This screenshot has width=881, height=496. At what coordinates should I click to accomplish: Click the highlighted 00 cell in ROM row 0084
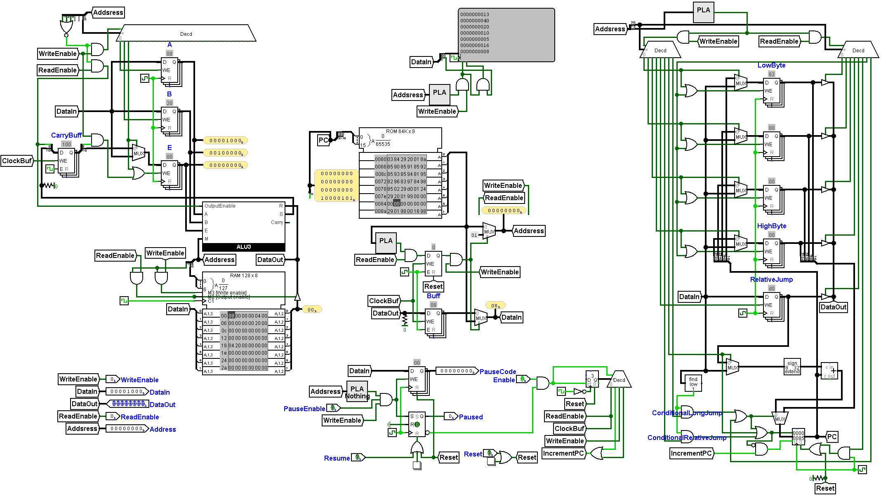point(396,204)
